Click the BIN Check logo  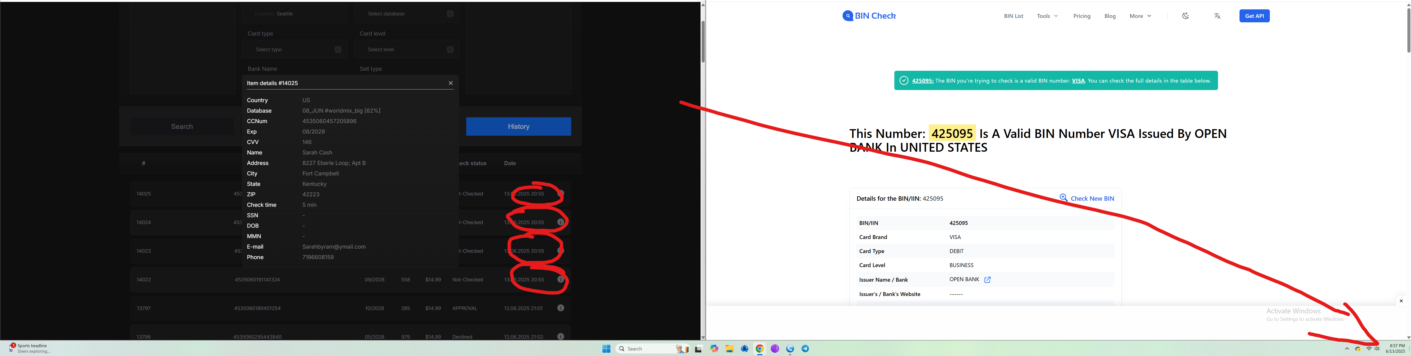pos(869,16)
